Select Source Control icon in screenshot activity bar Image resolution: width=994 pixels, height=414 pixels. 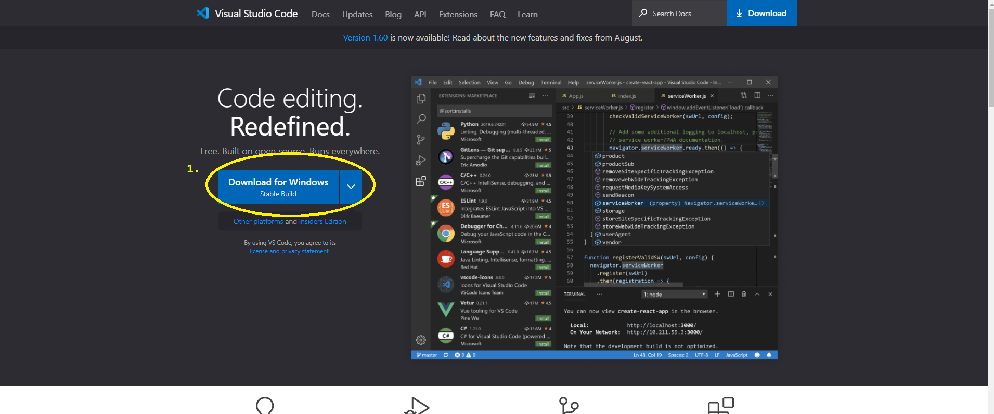click(421, 140)
